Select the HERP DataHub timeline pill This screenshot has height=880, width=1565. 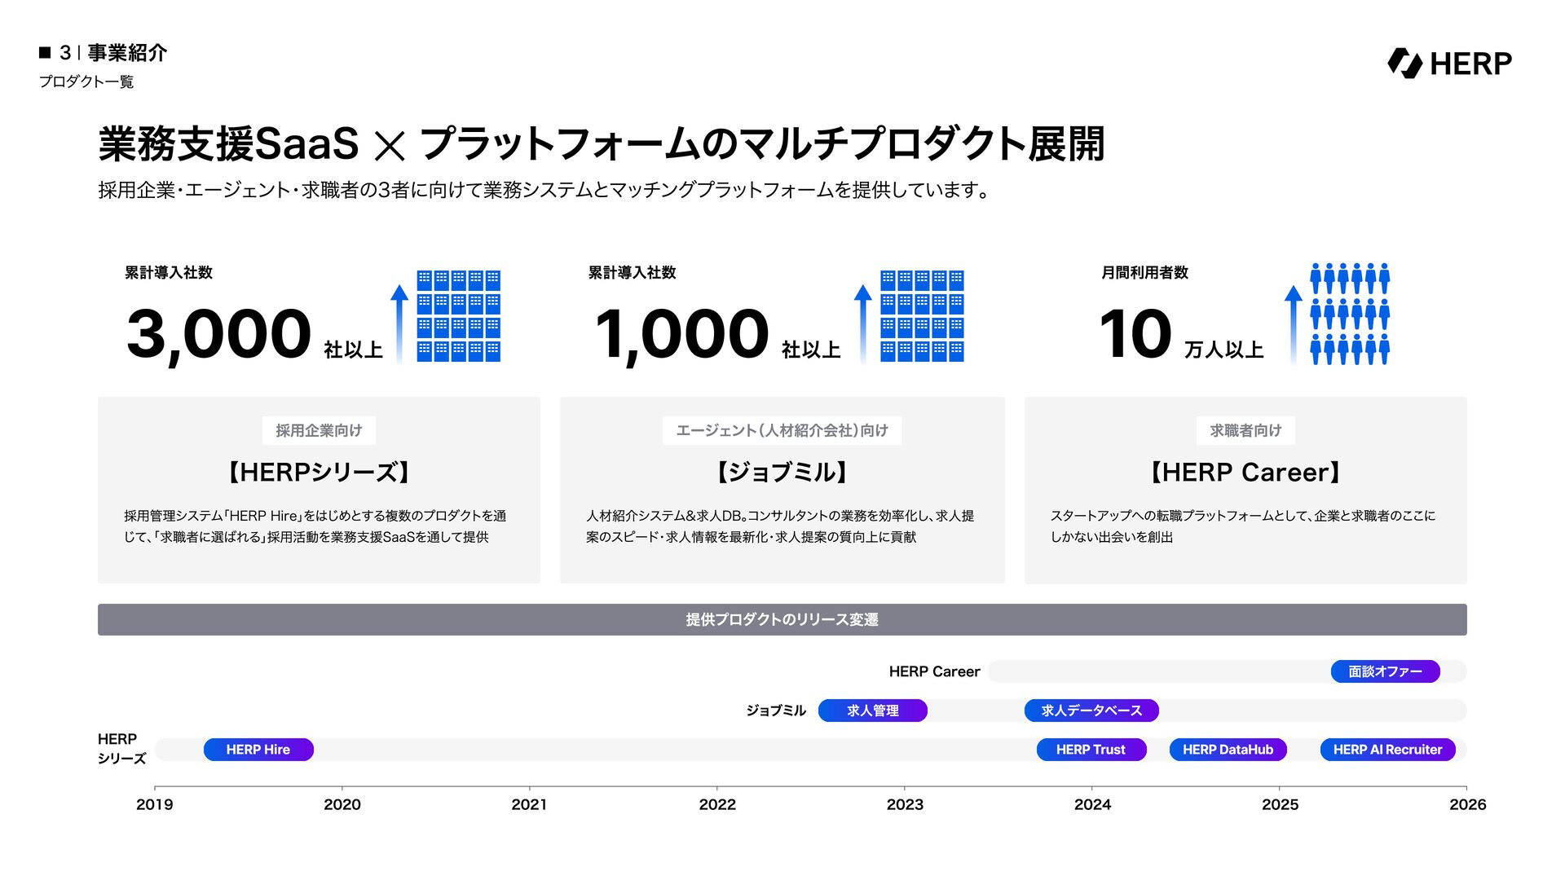pyautogui.click(x=1228, y=750)
